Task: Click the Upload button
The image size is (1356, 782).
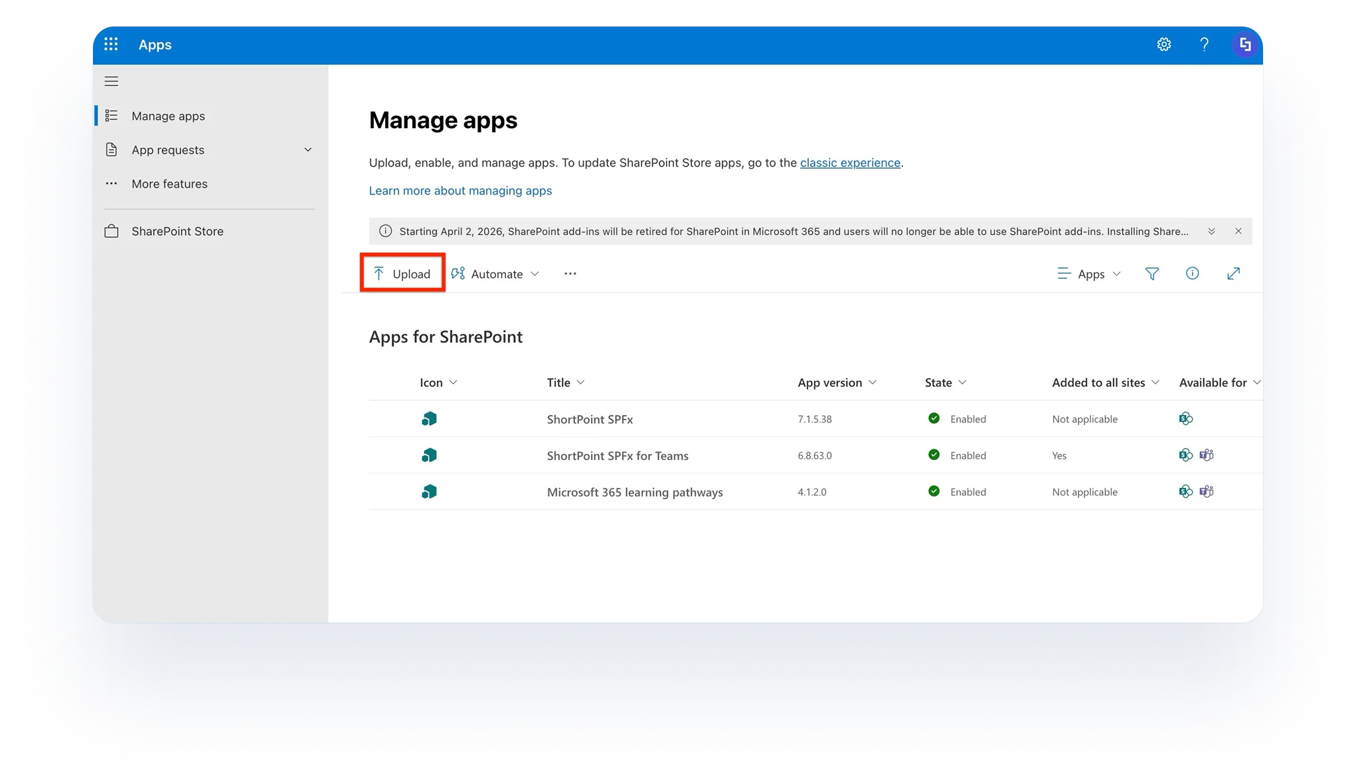Action: (402, 274)
